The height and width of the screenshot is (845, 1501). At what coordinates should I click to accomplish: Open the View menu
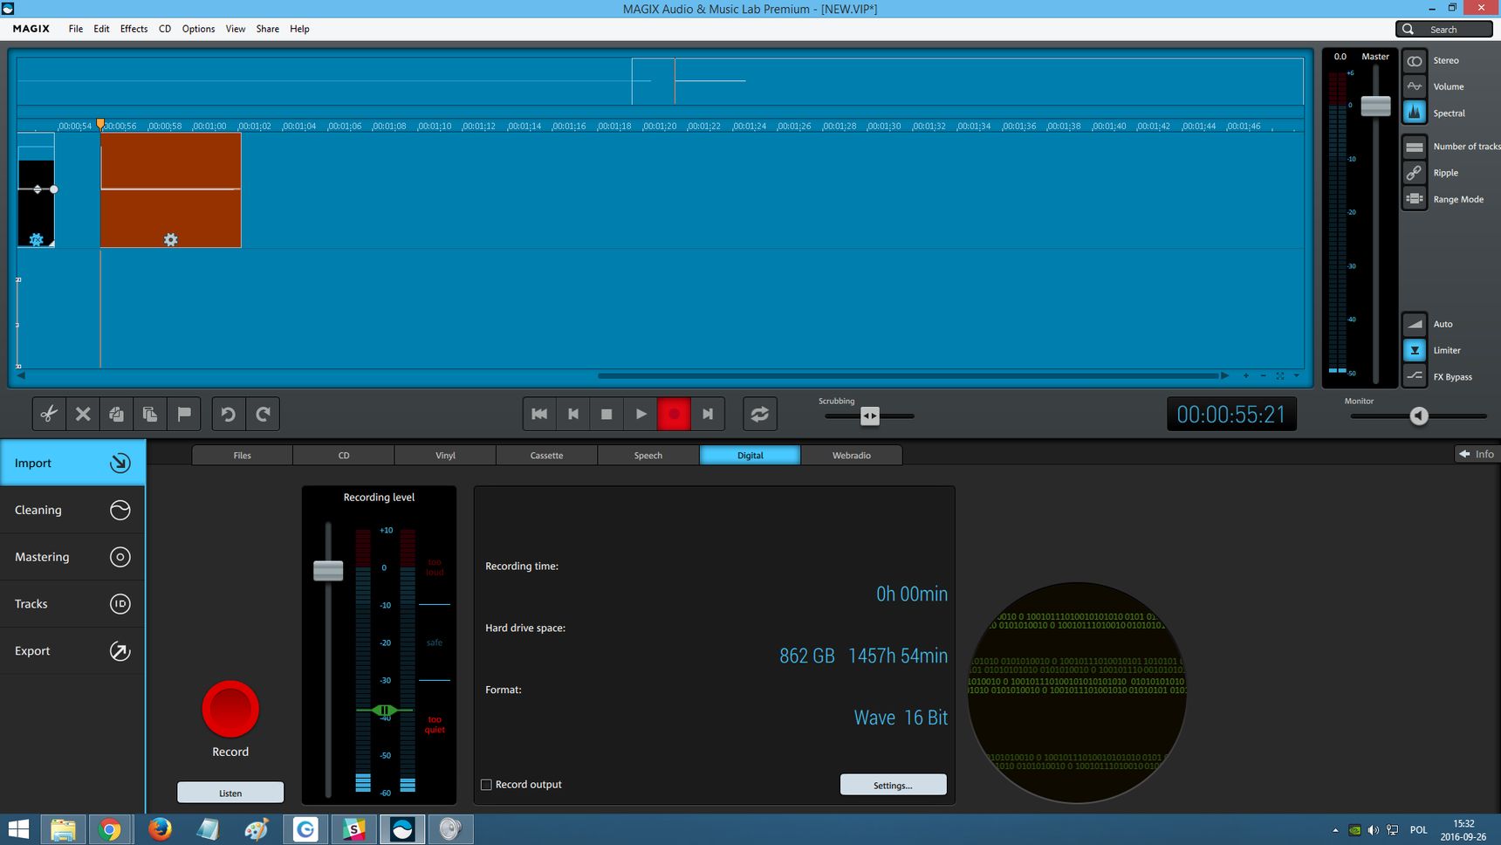click(236, 29)
